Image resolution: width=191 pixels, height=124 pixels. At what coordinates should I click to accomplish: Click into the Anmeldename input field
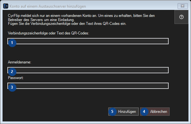pyautogui.click(x=88, y=70)
